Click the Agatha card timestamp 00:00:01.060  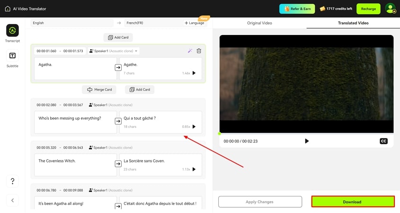tap(46, 51)
